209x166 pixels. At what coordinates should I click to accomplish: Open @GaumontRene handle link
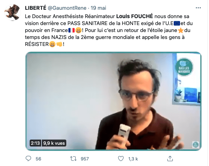tap(67, 8)
